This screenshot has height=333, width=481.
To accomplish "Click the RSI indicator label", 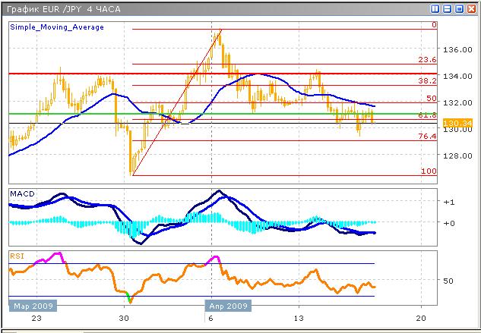I will point(17,256).
